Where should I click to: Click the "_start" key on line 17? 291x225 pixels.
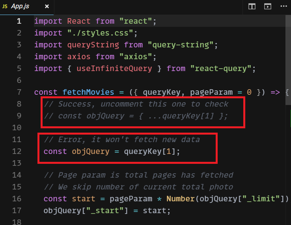point(105,211)
